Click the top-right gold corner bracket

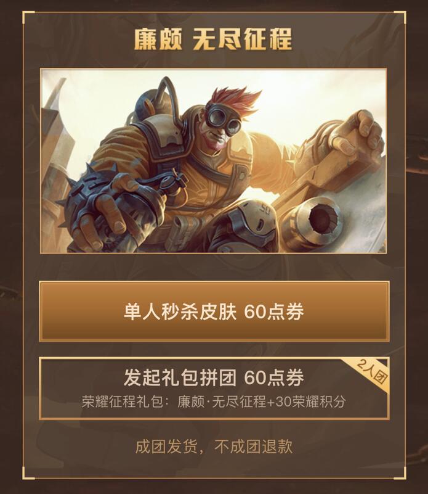point(400,17)
